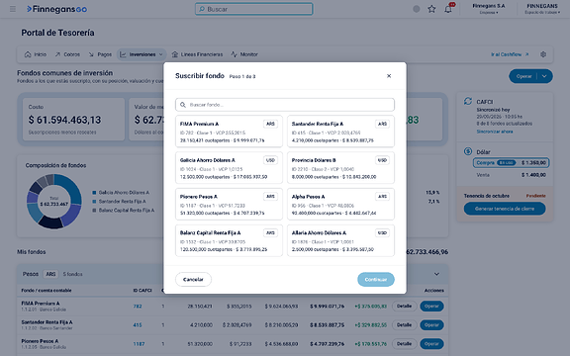Click the settings gear icon in tab bar
Image resolution: width=570 pixels, height=356 pixels.
click(x=543, y=54)
